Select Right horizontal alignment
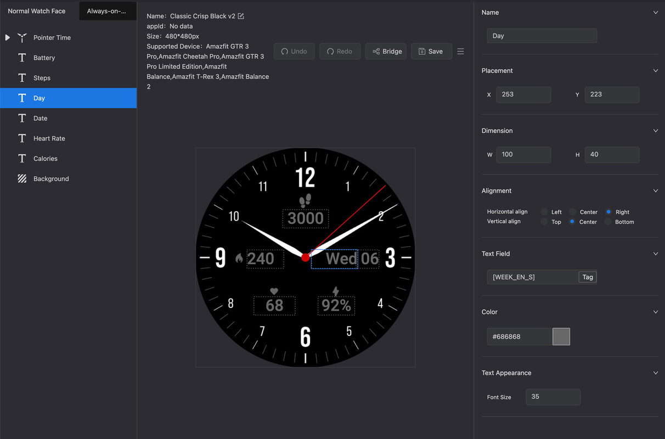The width and height of the screenshot is (665, 439). [x=608, y=212]
